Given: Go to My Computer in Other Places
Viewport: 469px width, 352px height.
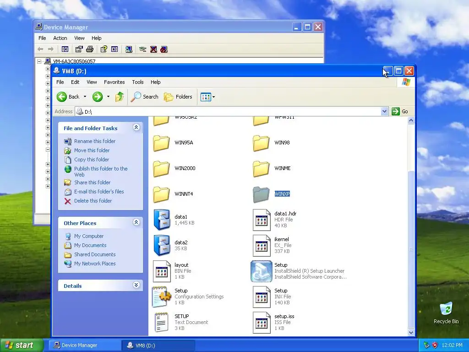Looking at the screenshot, I should 89,236.
